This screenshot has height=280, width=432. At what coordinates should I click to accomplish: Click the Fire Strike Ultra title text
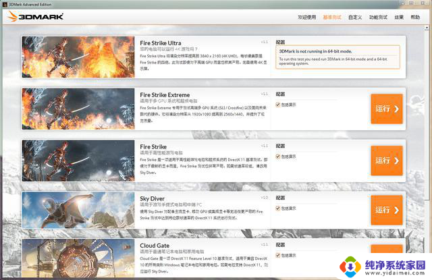(161, 43)
